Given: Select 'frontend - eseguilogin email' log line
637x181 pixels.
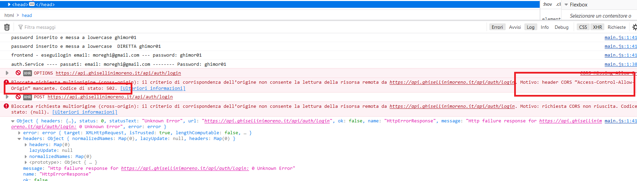Looking at the screenshot, I should point(107,55).
